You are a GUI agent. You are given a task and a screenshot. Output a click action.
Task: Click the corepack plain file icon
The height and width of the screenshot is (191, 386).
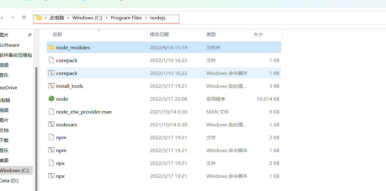tap(51, 60)
